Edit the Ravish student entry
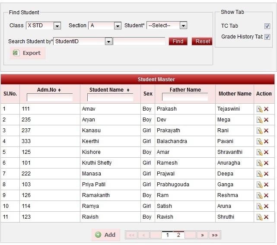 [259, 217]
